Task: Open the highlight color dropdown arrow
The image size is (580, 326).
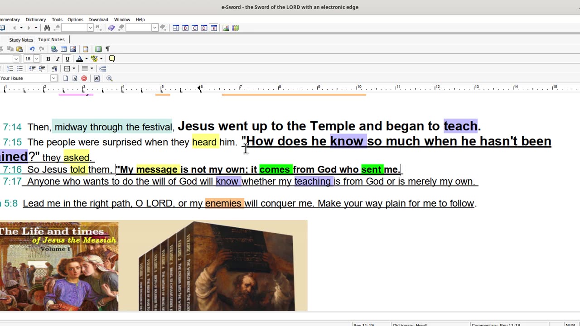Action: [x=101, y=59]
